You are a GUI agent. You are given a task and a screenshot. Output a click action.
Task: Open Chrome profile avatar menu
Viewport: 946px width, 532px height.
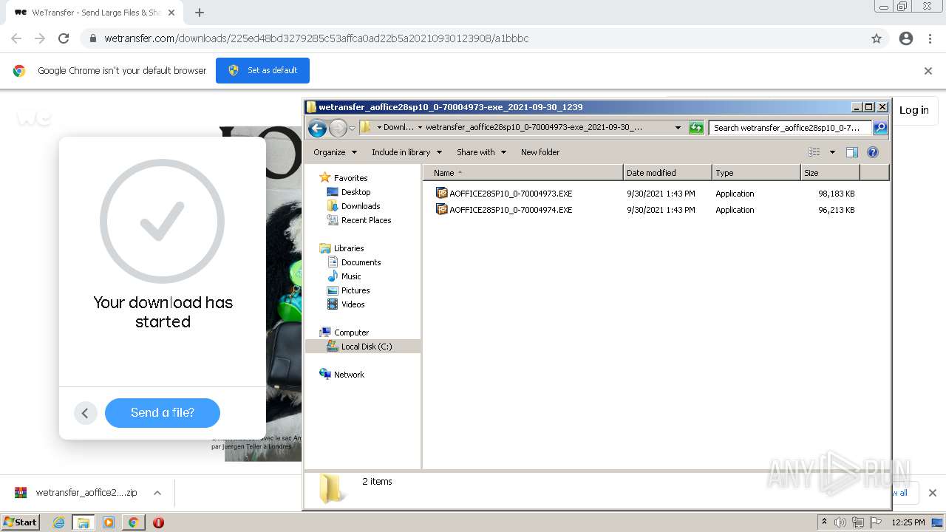click(x=906, y=38)
